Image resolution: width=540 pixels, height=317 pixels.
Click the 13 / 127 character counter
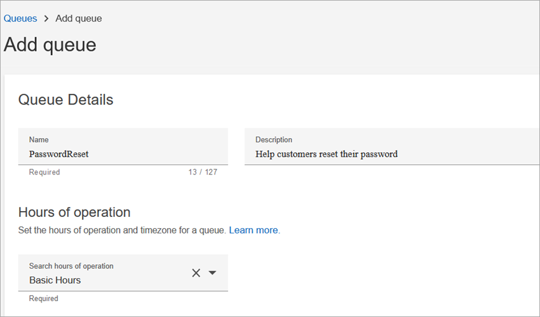pos(203,172)
